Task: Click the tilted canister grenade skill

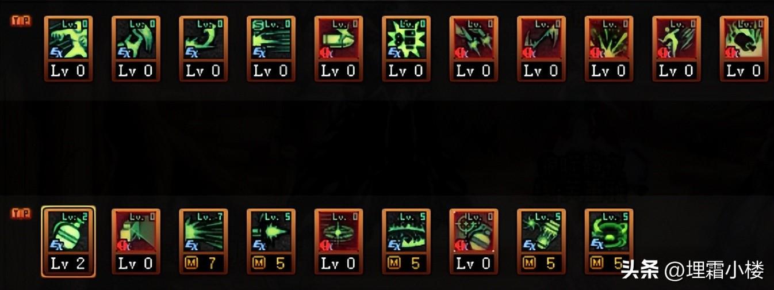Action: pos(542,241)
